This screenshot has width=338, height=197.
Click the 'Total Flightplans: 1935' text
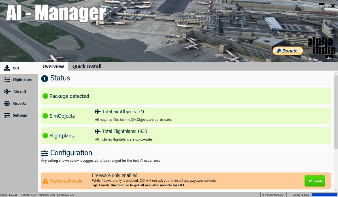tap(124, 131)
